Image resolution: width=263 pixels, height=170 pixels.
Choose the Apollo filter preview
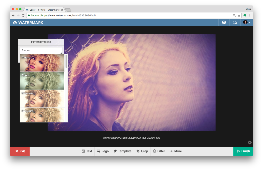42,80
